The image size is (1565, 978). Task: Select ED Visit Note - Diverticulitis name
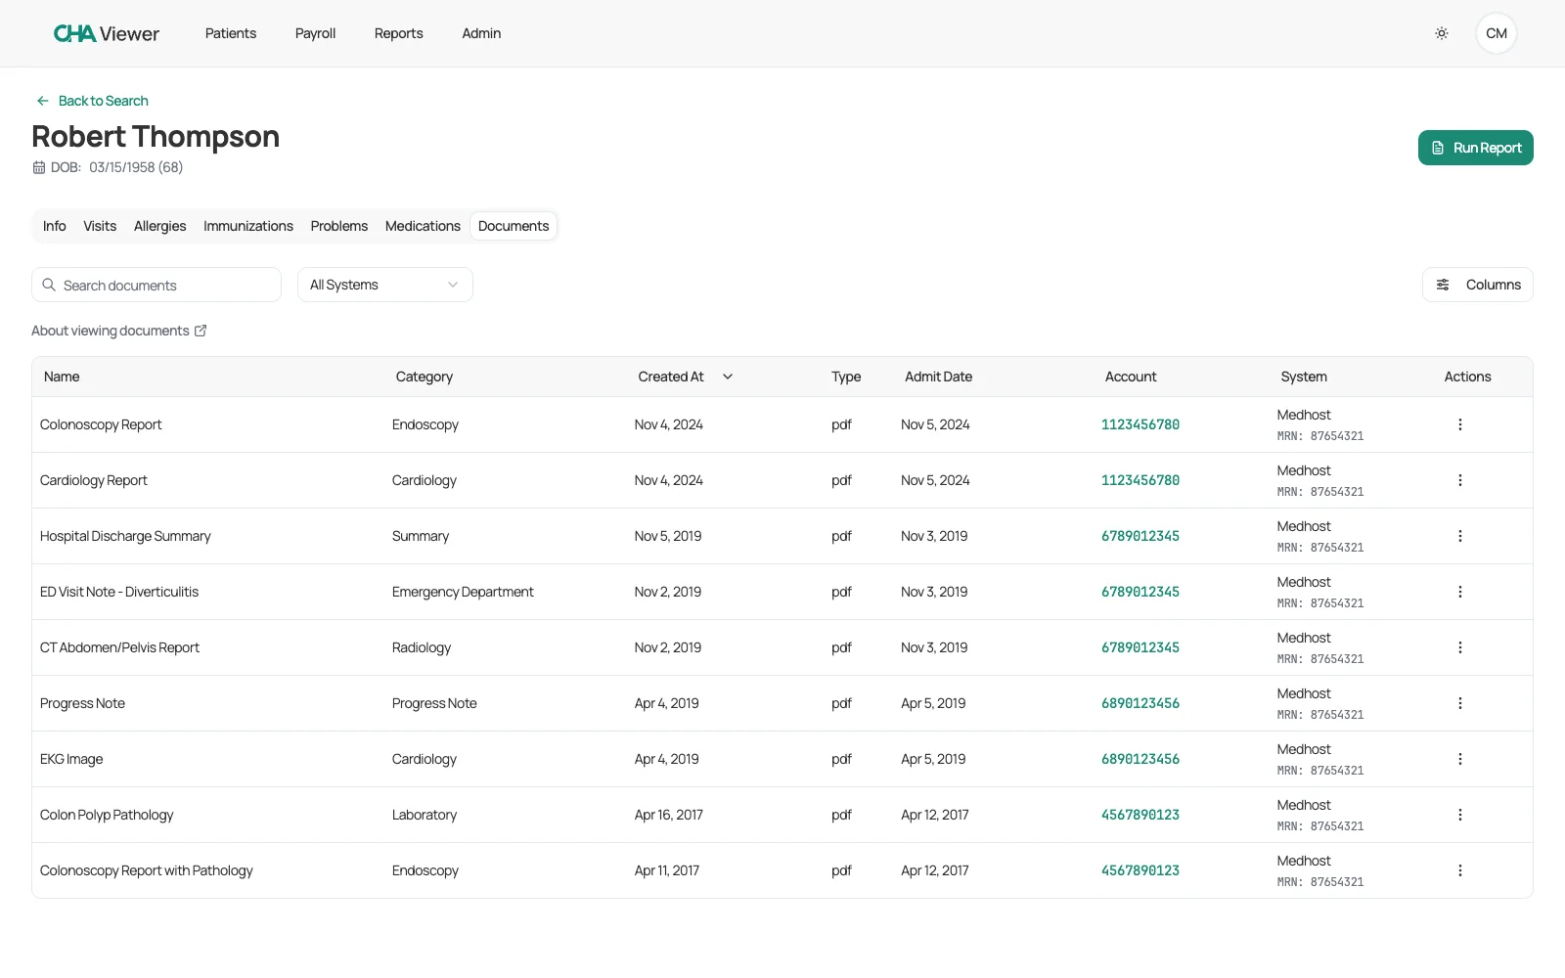tap(119, 592)
